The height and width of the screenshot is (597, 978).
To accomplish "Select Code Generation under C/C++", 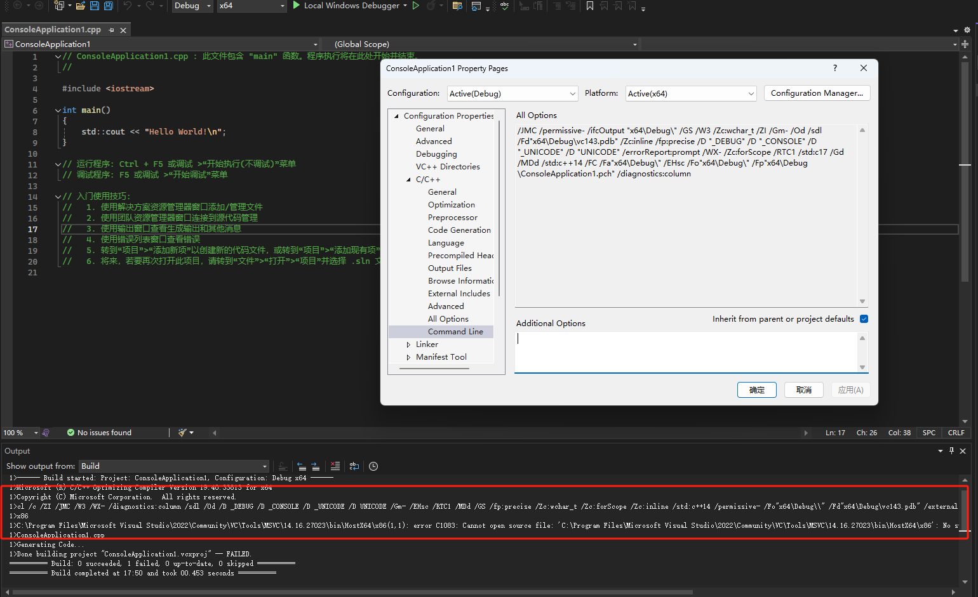I will click(x=459, y=230).
